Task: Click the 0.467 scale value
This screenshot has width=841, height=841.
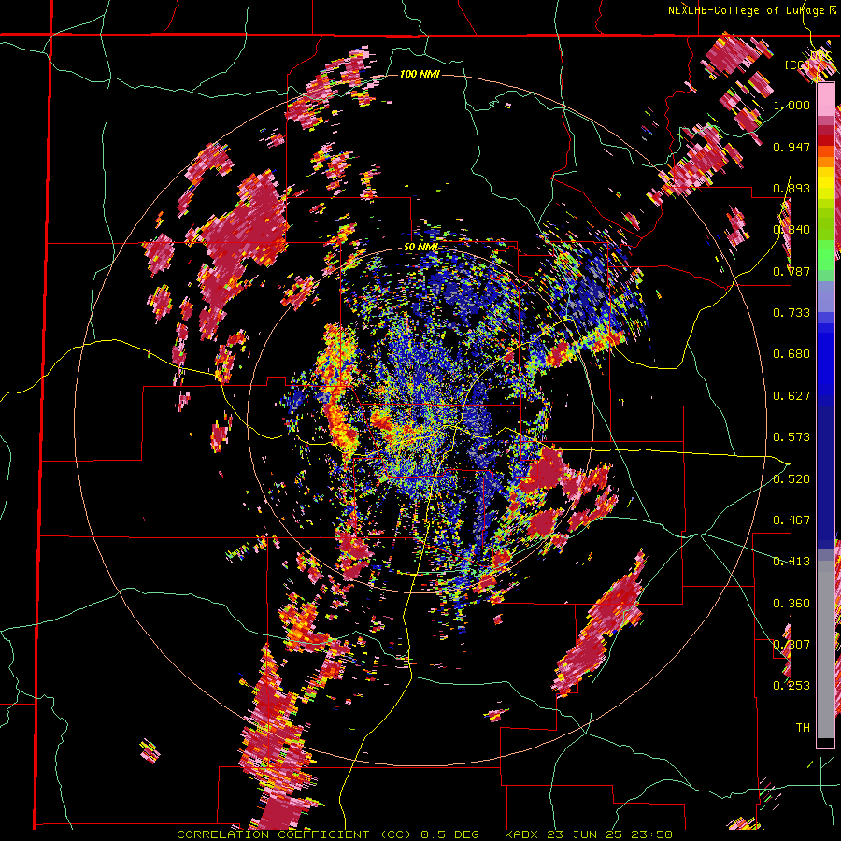Action: (x=791, y=520)
